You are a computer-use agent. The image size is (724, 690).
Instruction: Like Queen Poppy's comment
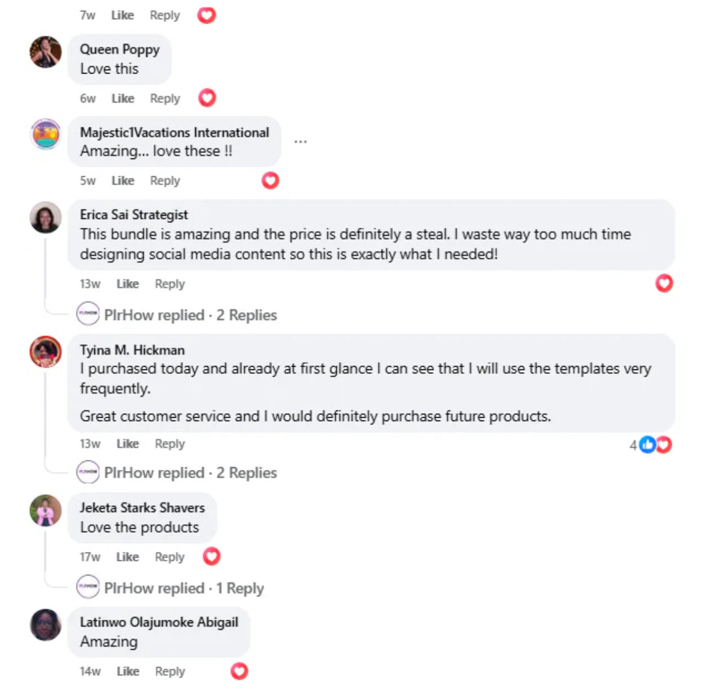point(122,99)
